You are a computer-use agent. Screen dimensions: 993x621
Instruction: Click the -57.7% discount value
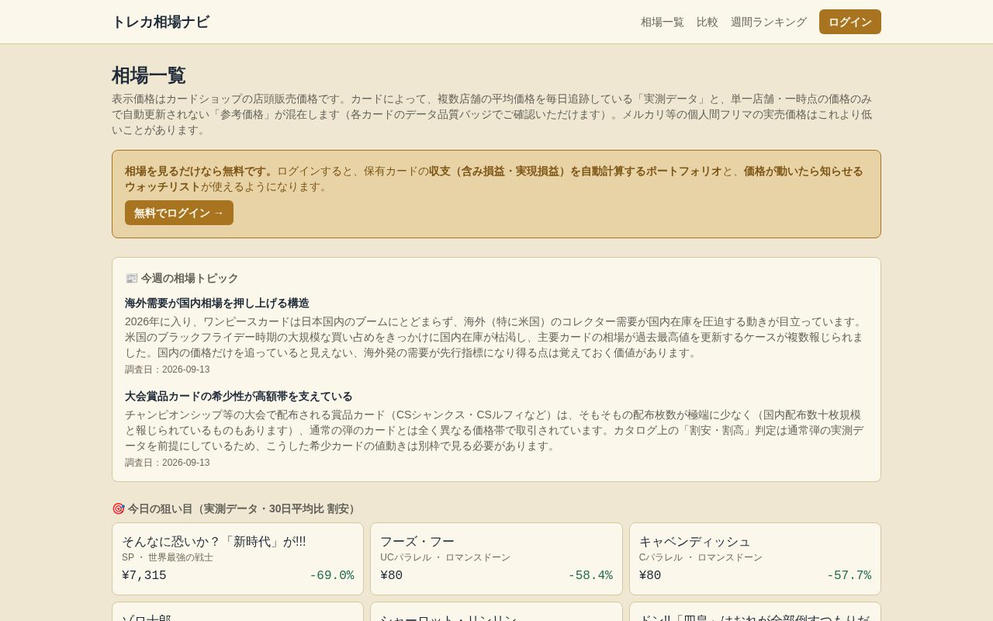tap(849, 575)
